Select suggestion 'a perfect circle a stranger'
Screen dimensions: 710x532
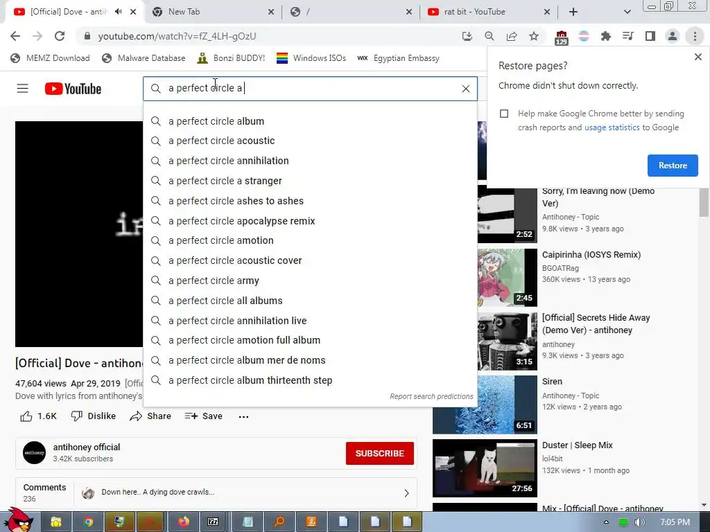click(310, 181)
